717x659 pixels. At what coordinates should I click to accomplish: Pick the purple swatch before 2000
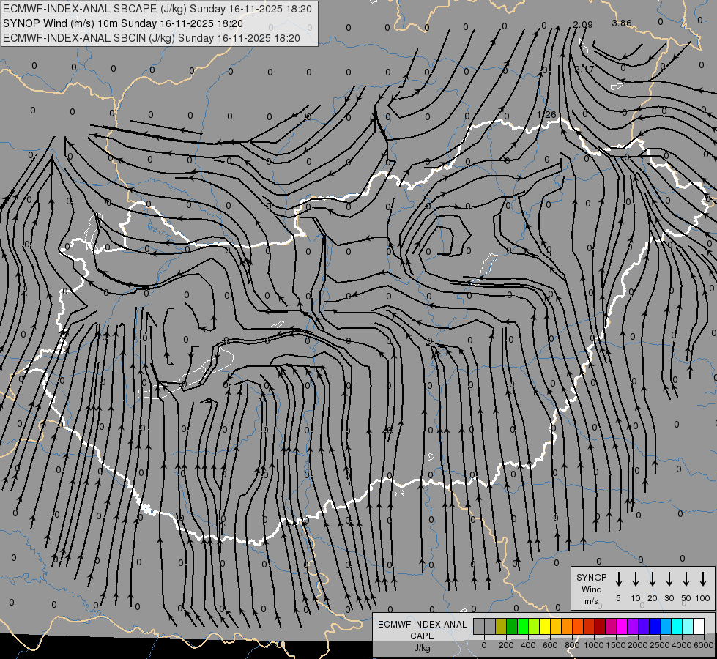632,626
